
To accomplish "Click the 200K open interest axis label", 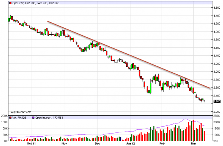I will [x=217, y=122].
